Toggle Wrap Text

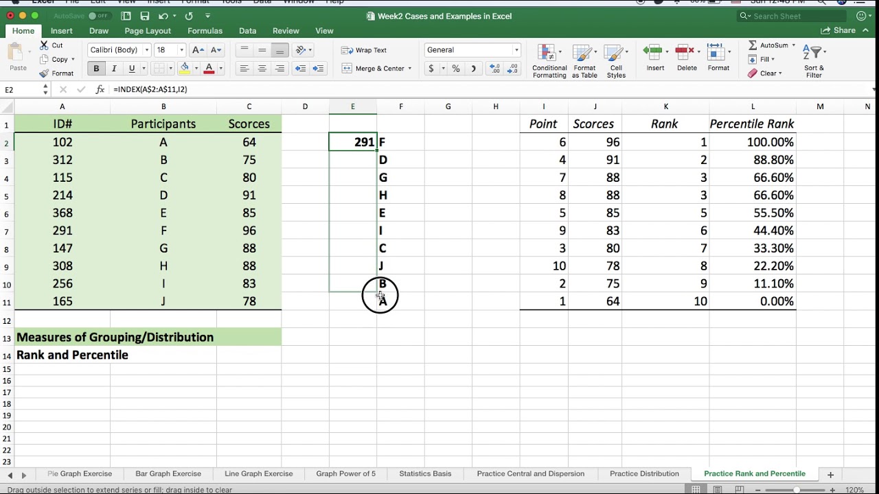365,50
